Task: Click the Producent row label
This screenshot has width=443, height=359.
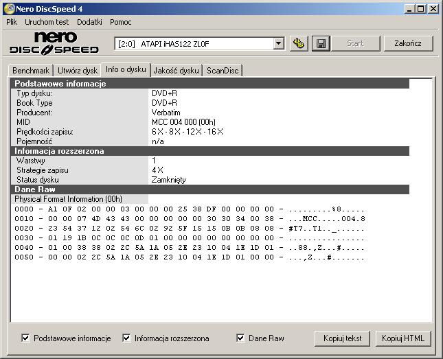Action: click(x=34, y=113)
